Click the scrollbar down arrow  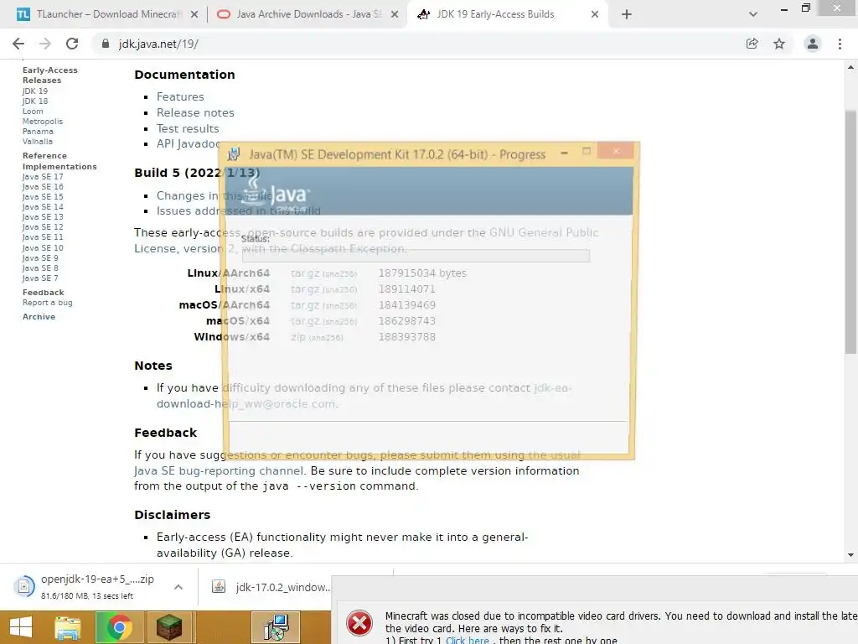850,555
